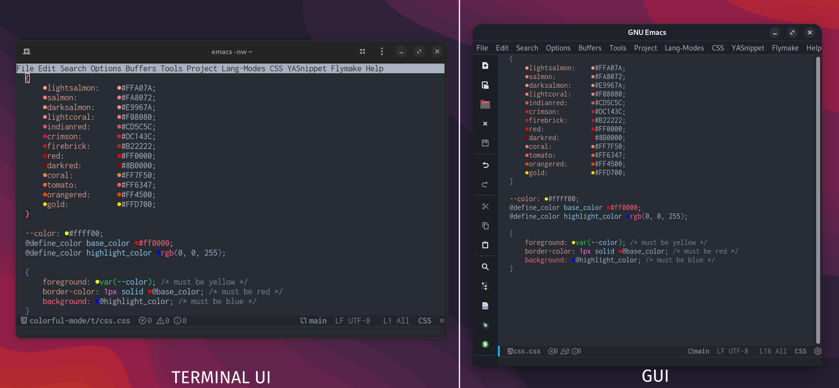Click LF UTF-8 encoding in GUI mode line

733,351
